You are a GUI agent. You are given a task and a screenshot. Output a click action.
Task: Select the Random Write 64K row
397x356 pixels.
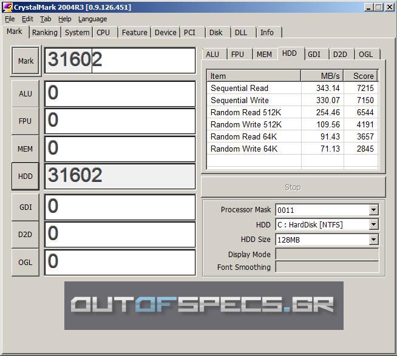pyautogui.click(x=293, y=149)
